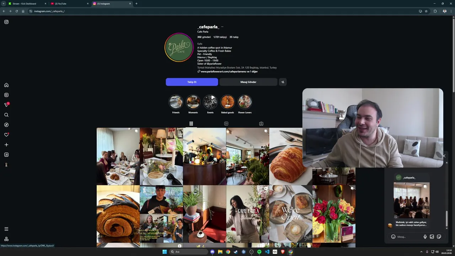Open the Instagram logo home link

click(x=6, y=22)
